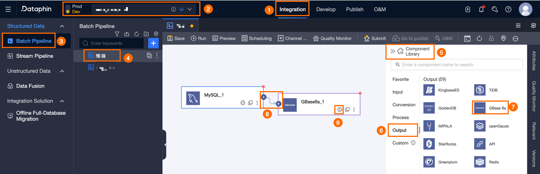Select the Redis output component
The image size is (540, 174).
(x=487, y=162)
